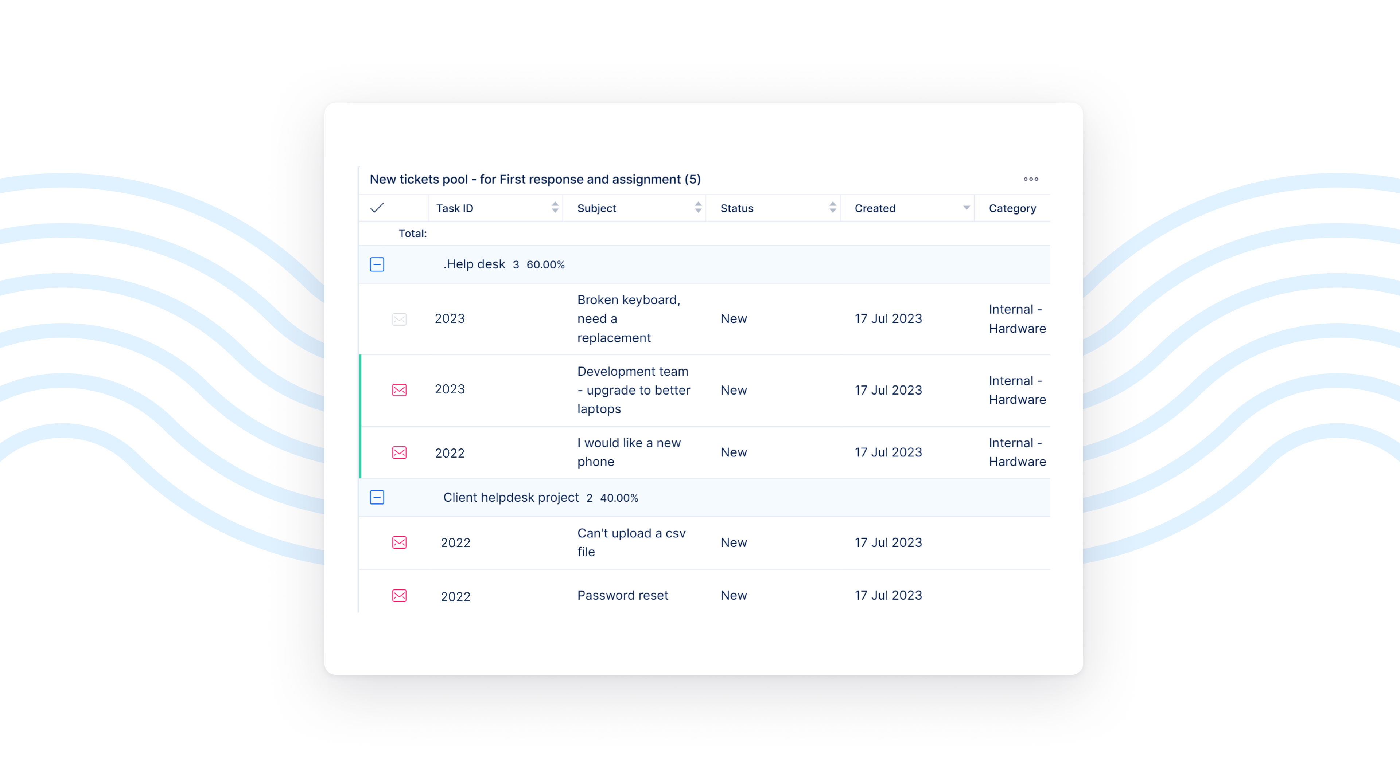Collapse the Client helpdesk project group
The height and width of the screenshot is (784, 1400).
point(377,497)
